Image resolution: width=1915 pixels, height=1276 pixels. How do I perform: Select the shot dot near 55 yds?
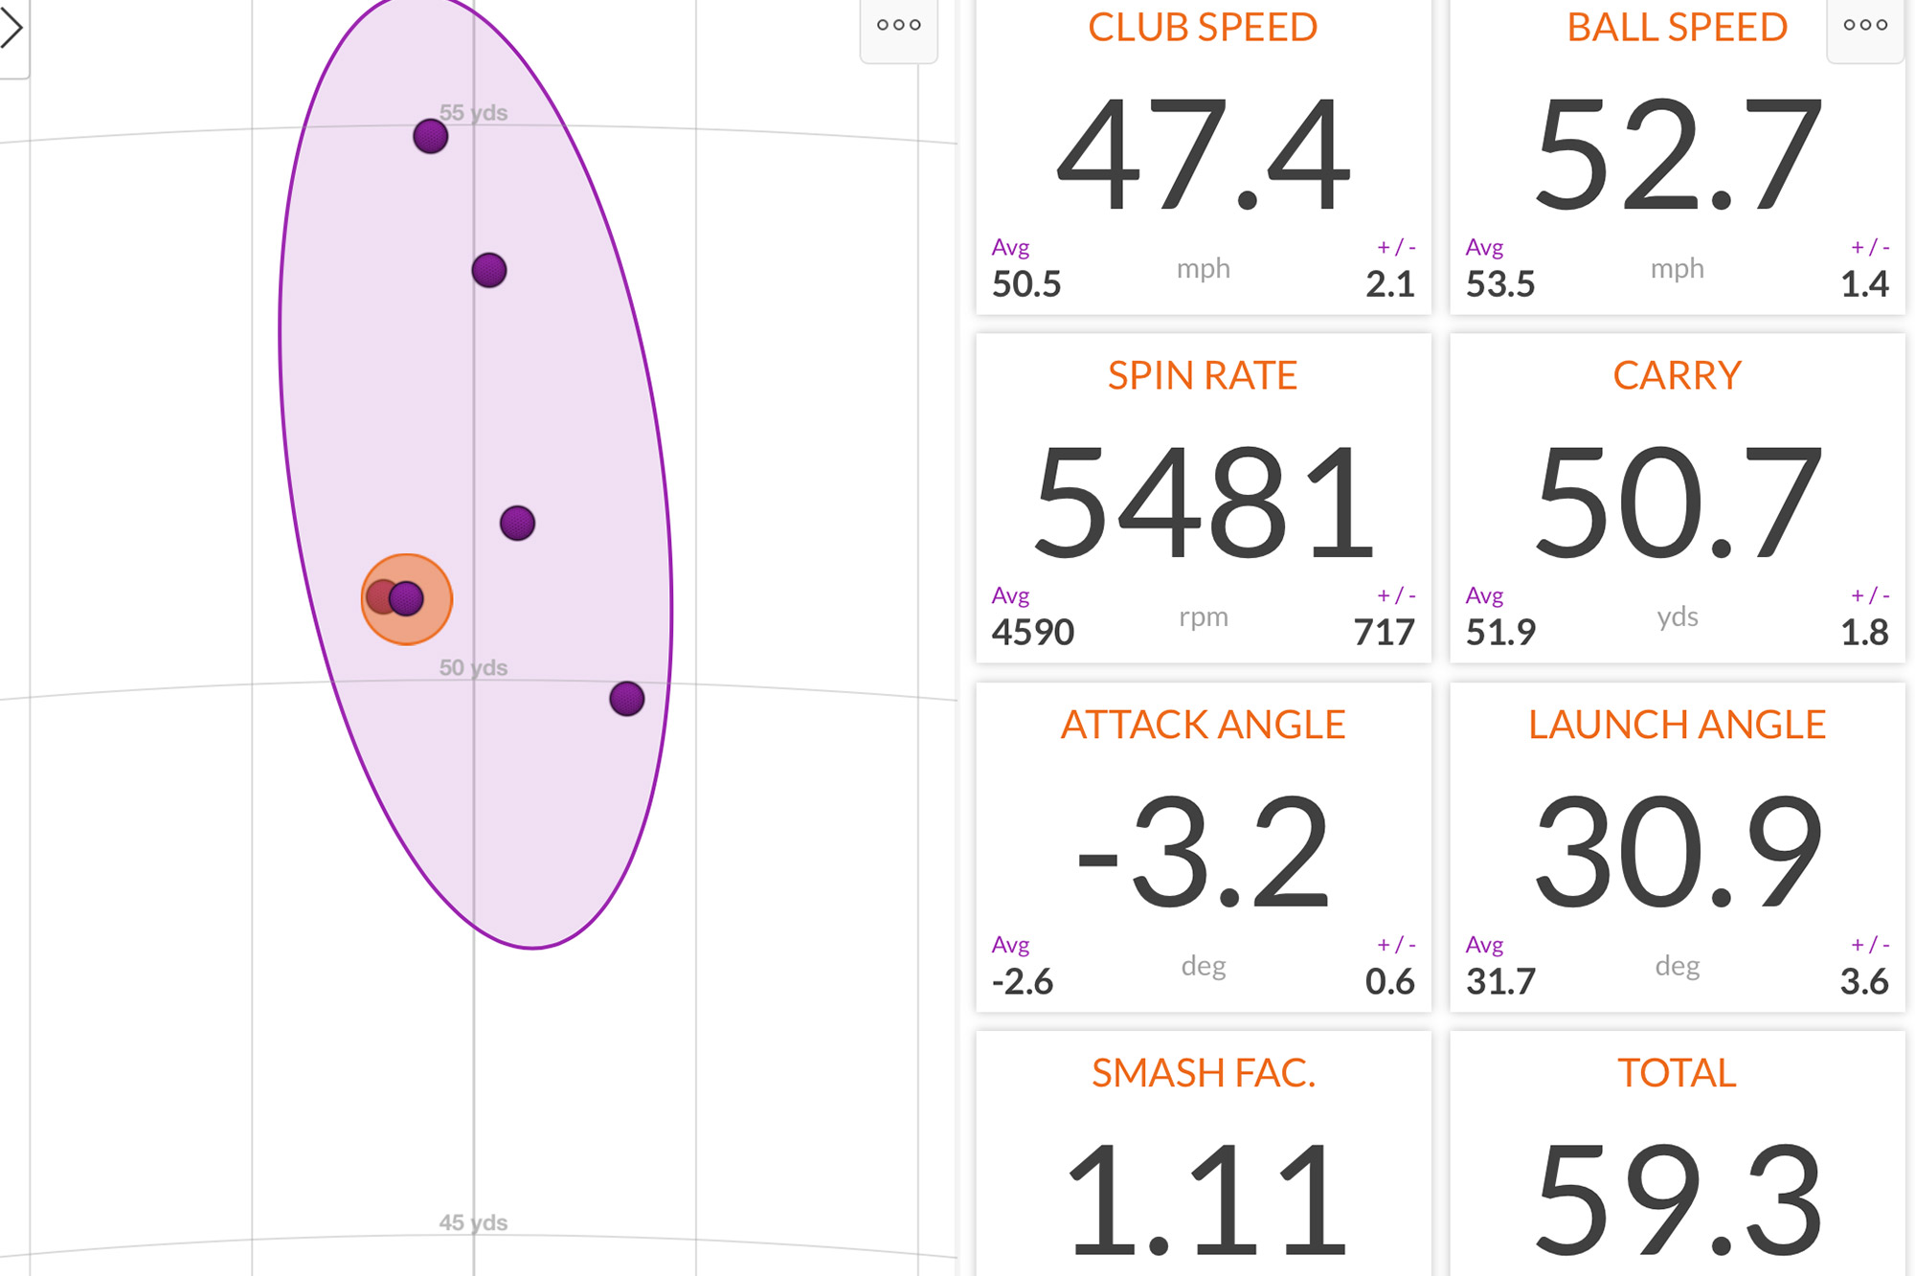431,137
